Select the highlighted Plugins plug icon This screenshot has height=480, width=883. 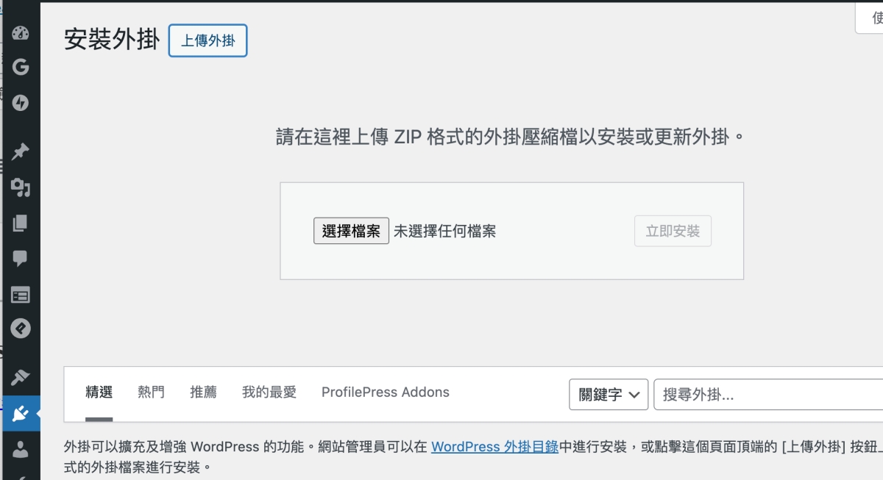coord(20,414)
